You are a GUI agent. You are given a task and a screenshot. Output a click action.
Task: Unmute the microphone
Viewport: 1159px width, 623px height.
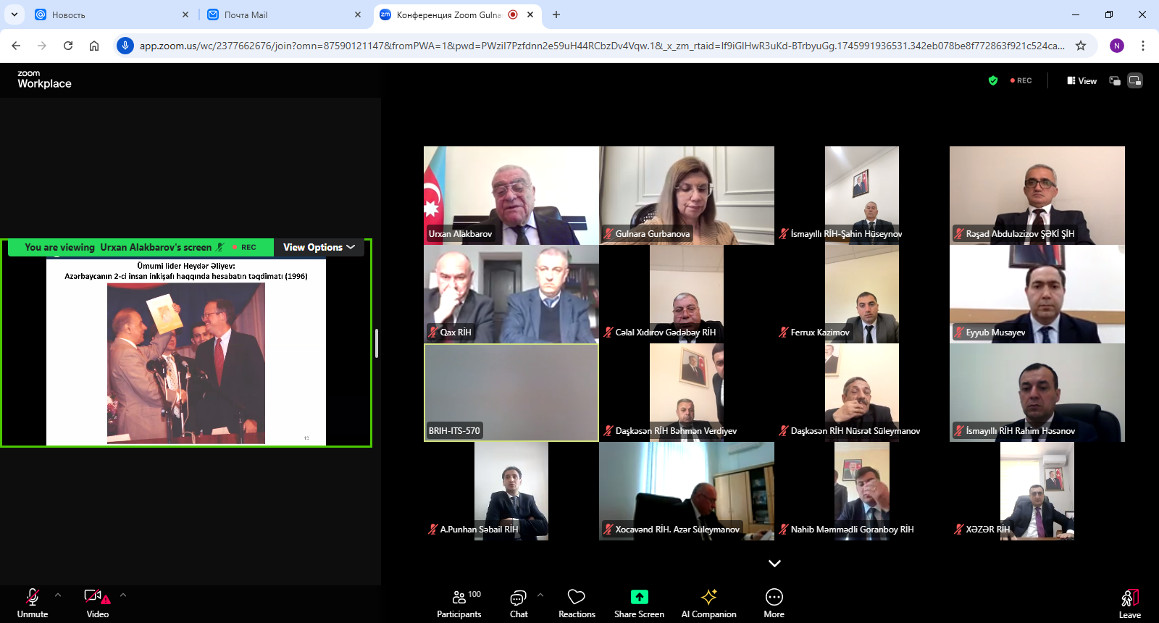(33, 603)
